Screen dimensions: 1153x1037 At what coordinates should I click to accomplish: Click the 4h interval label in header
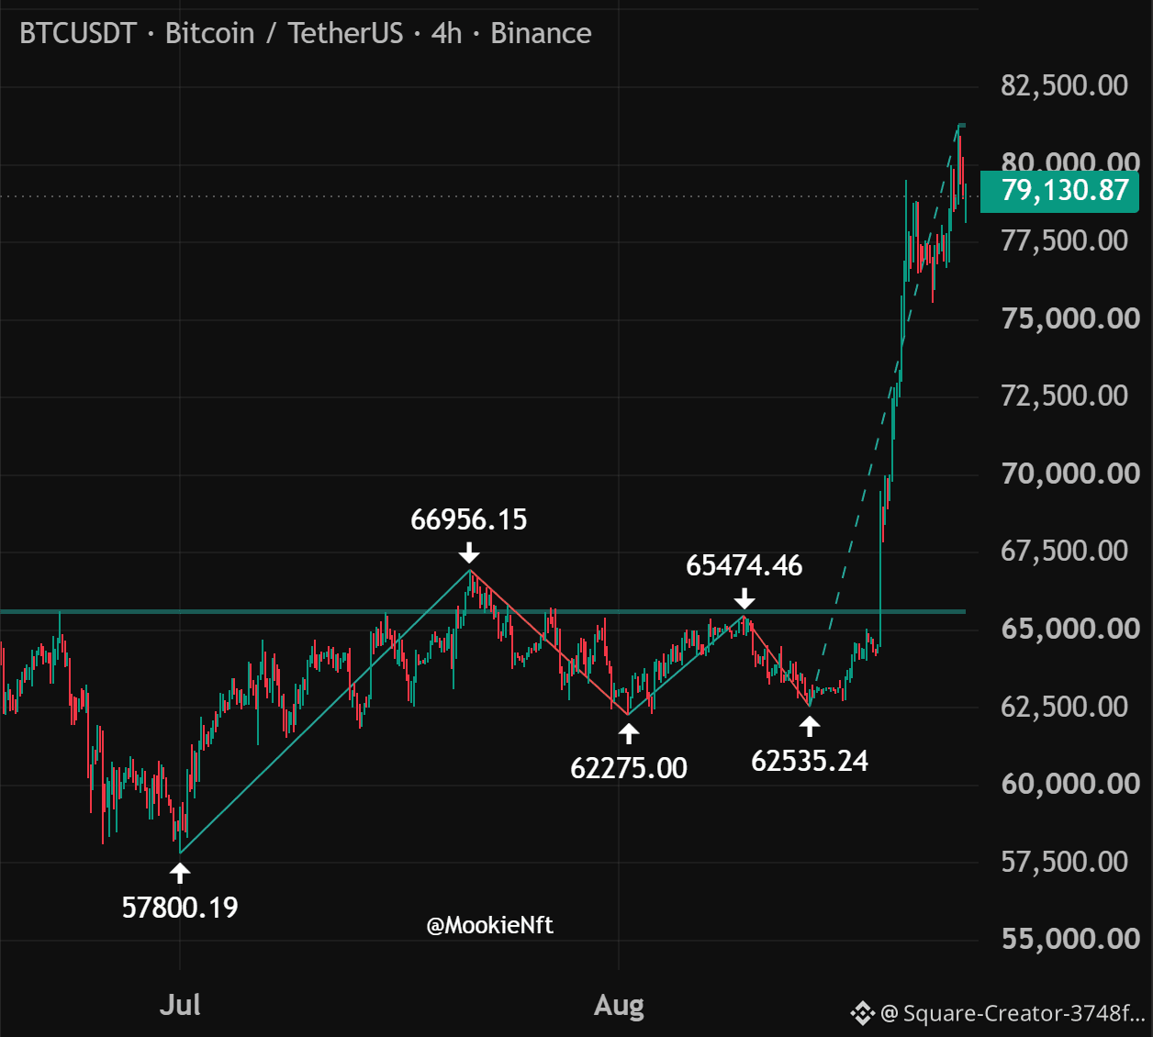(x=446, y=34)
